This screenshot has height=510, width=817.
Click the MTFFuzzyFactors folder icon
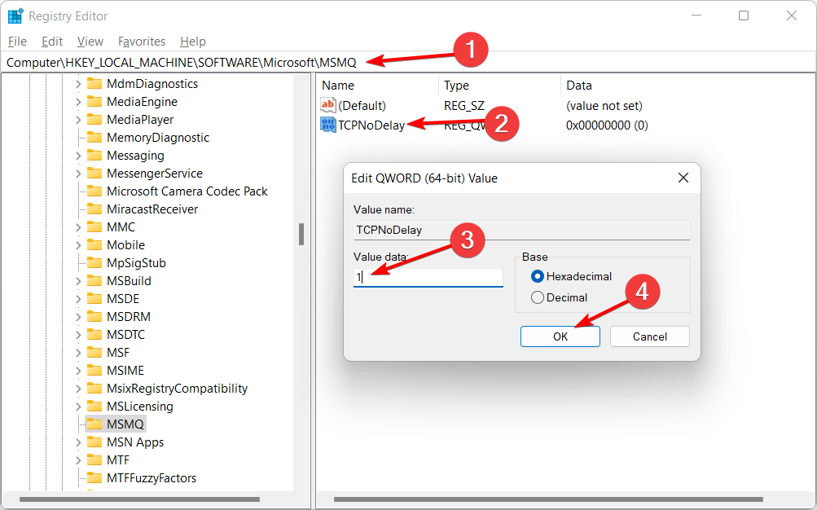click(94, 477)
